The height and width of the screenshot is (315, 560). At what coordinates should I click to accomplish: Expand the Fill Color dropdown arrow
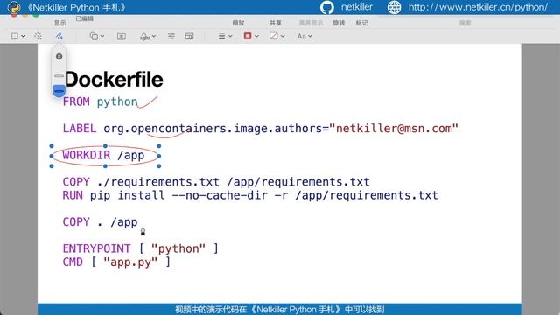click(x=283, y=37)
